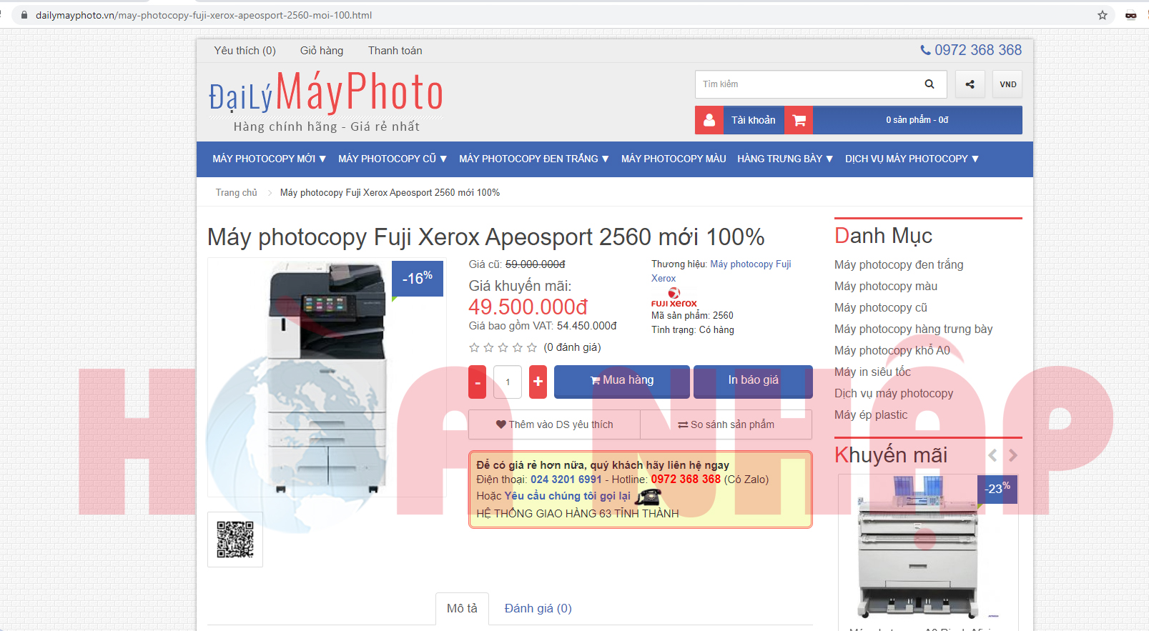
Task: Click the share icon beside search
Action: [970, 84]
